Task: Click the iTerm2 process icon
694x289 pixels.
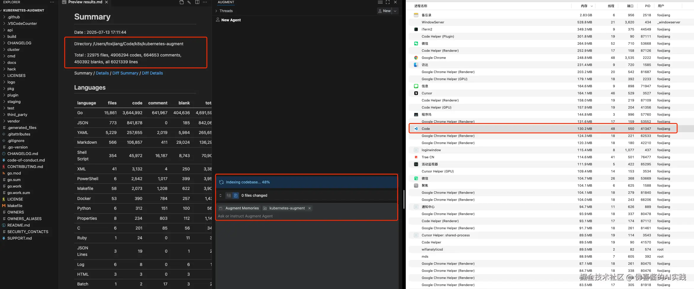Action: [x=416, y=29]
